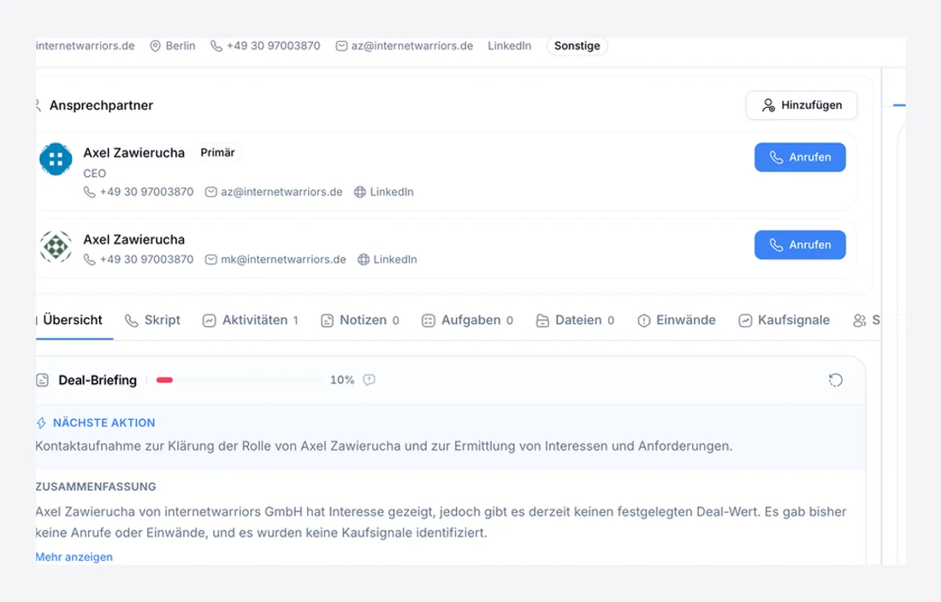Click the Aufgaben checklist icon
Image resolution: width=941 pixels, height=602 pixels.
tap(428, 321)
